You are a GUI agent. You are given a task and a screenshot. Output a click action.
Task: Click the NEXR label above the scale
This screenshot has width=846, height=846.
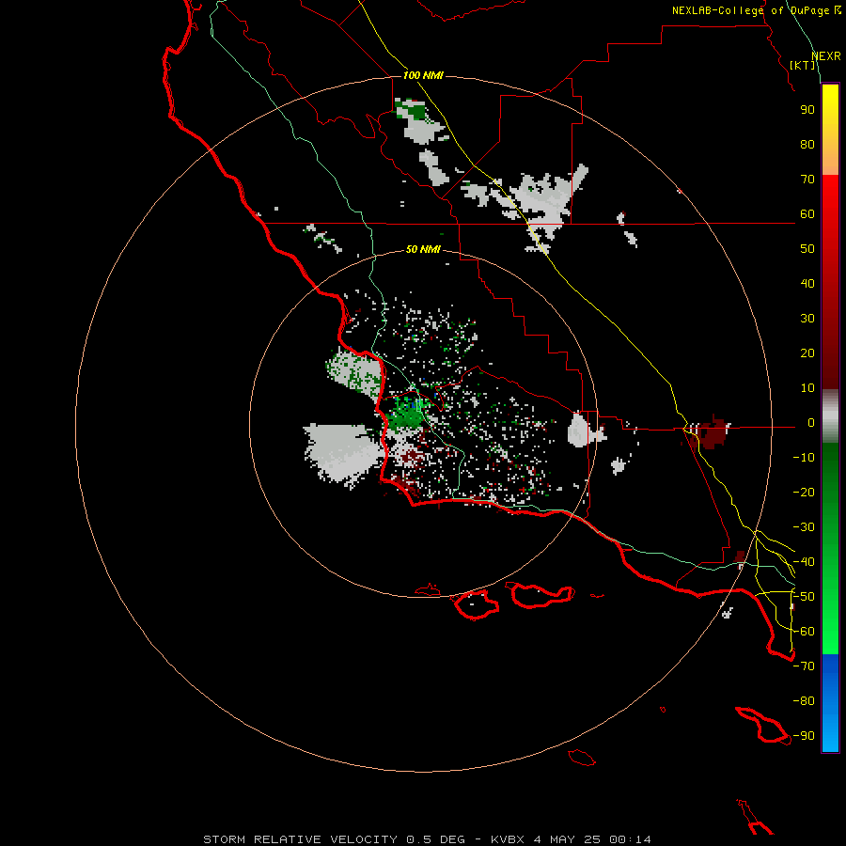coord(826,56)
